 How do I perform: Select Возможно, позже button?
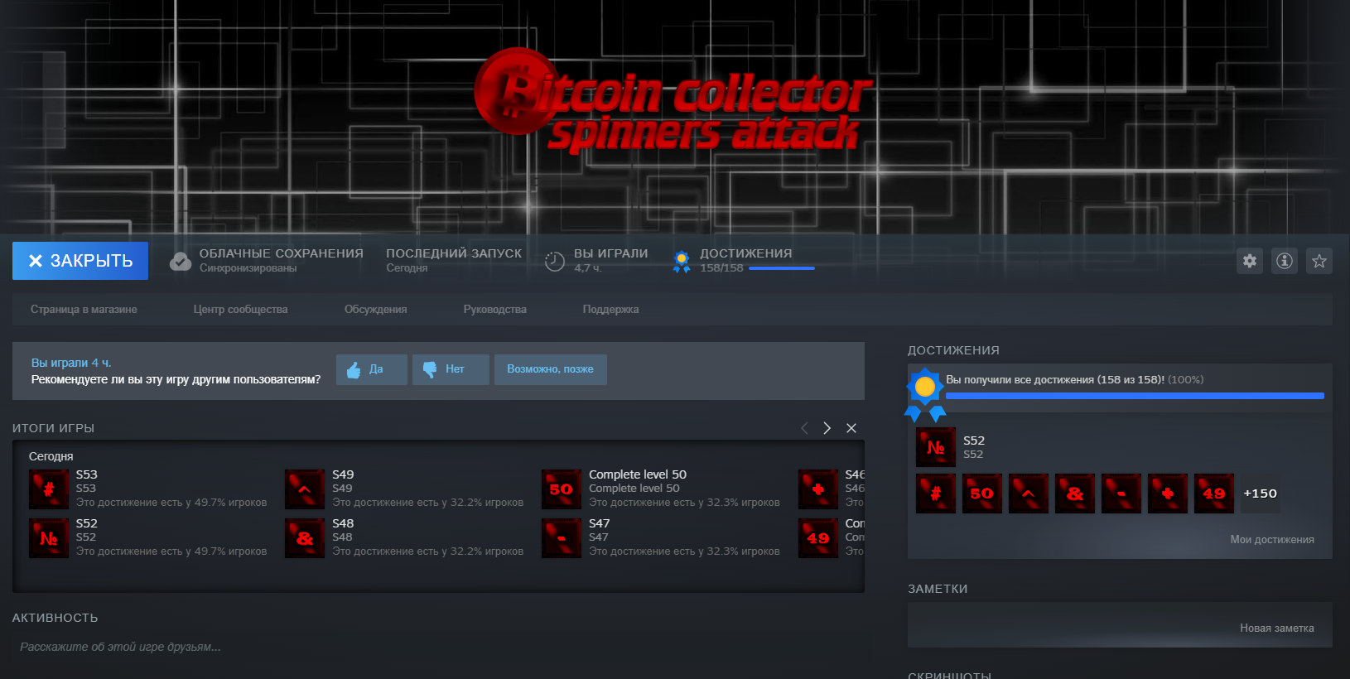(551, 369)
